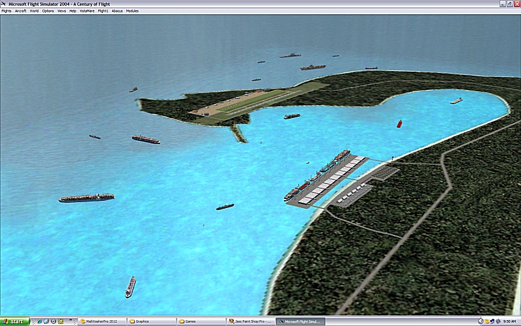This screenshot has height=326, width=521.
Task: Click the red ship in the bay
Action: click(399, 124)
